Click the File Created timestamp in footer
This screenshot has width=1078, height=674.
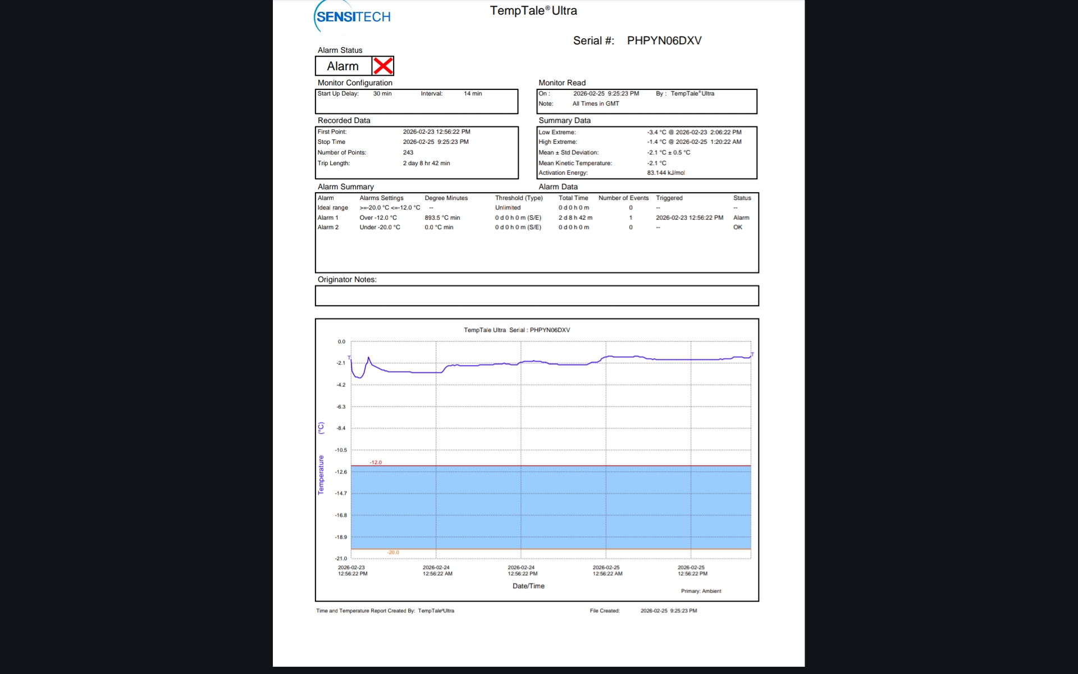coord(668,611)
